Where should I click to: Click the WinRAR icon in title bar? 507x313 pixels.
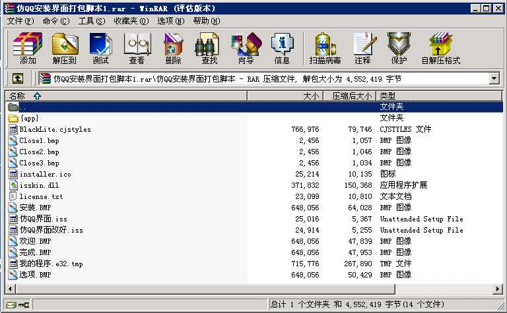10,9
